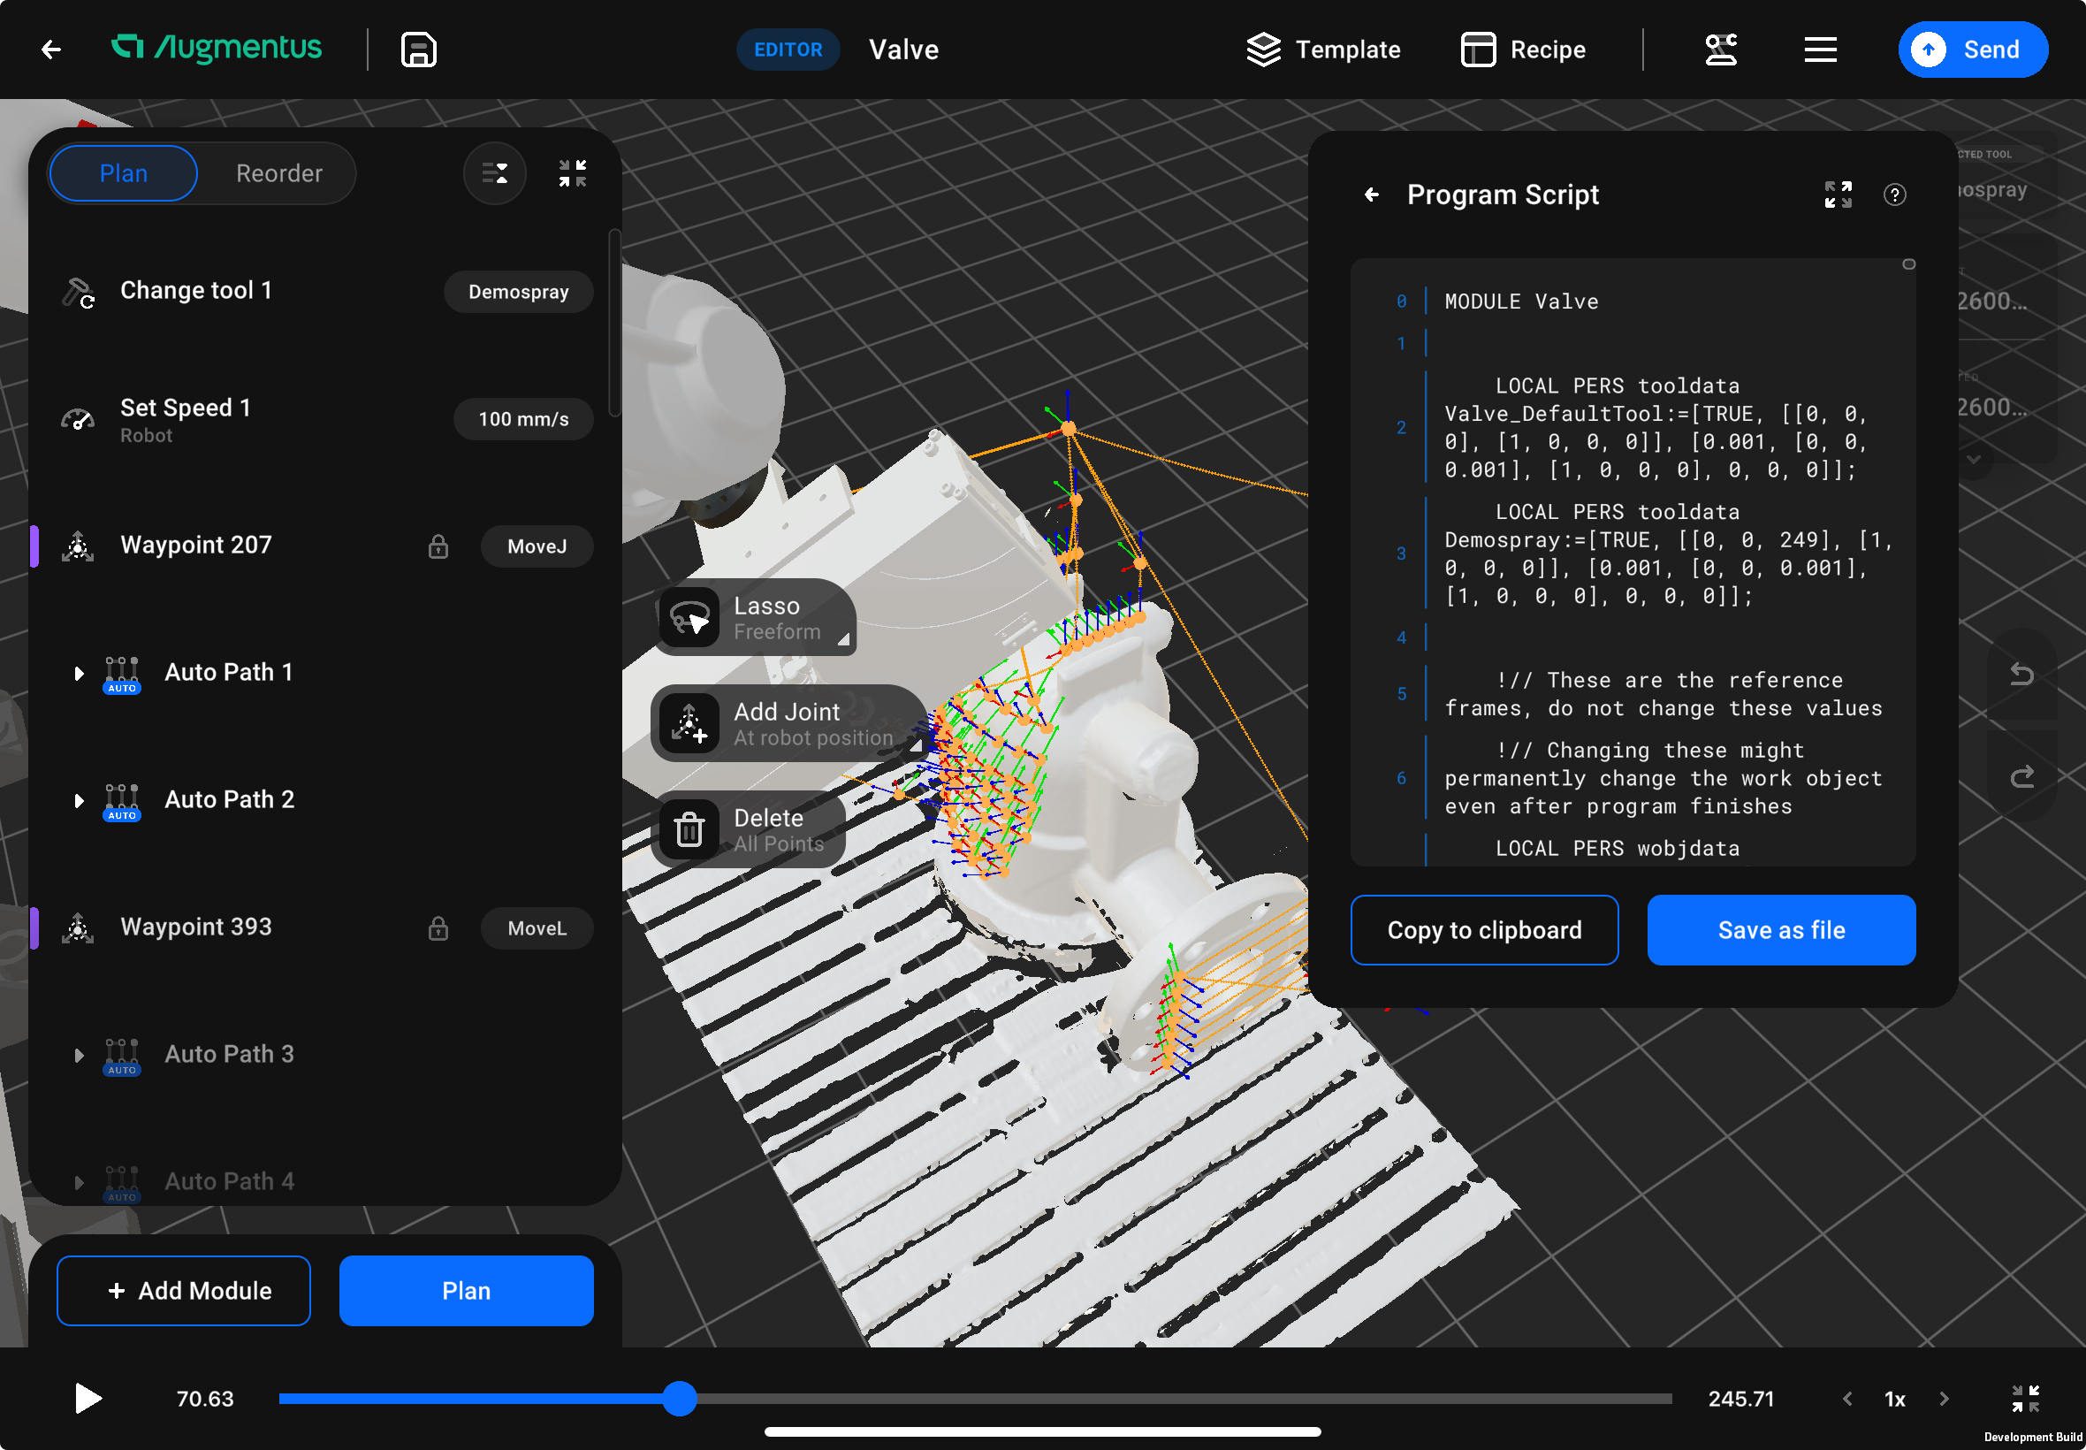Click the playback timeline slider handle

pyautogui.click(x=678, y=1398)
